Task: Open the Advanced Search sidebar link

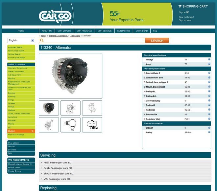Action: [15, 47]
